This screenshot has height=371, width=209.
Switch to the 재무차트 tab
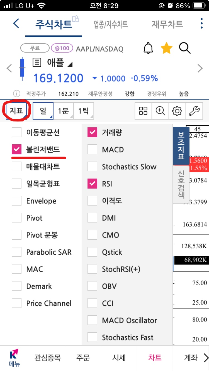tap(167, 24)
